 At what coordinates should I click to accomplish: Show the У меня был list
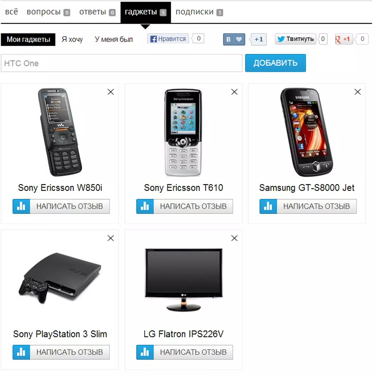point(114,39)
